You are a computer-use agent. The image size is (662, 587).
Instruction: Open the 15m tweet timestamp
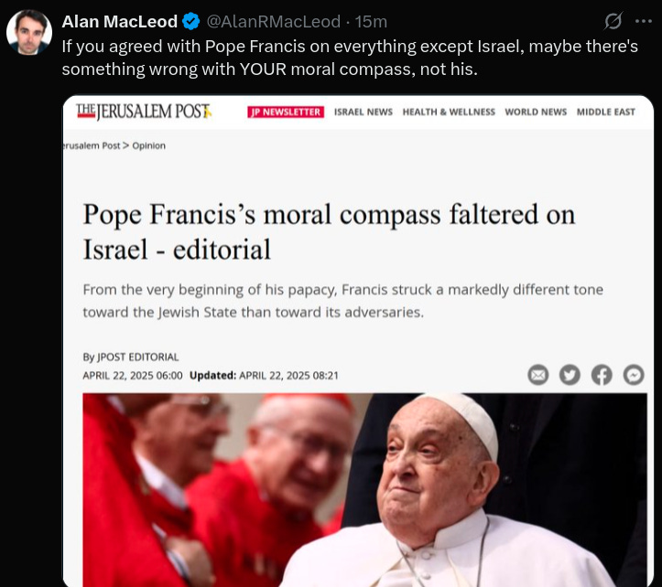point(371,22)
